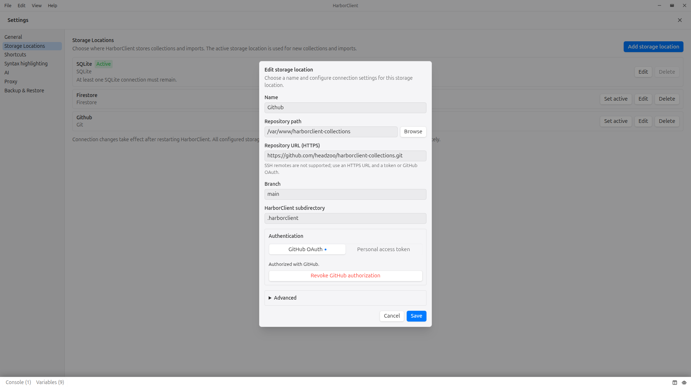Open Syntax highlighting settings

[32, 64]
